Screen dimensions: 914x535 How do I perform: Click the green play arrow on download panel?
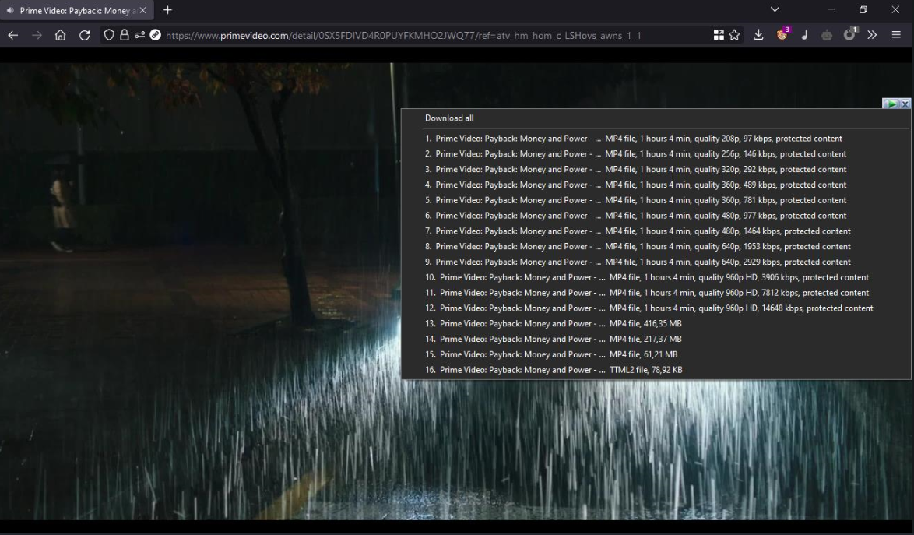891,104
